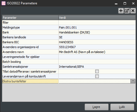Toggle Leverandørnavn på kontoutskrift checkbox
This screenshot has width=137, height=112.
97,76
